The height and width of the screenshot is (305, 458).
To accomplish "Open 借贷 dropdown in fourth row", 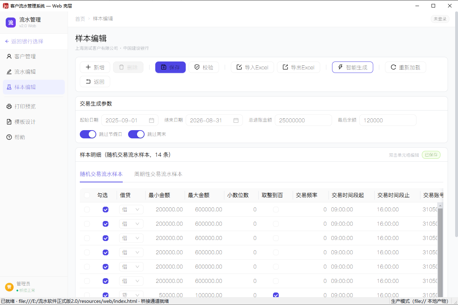I will pyautogui.click(x=131, y=252).
